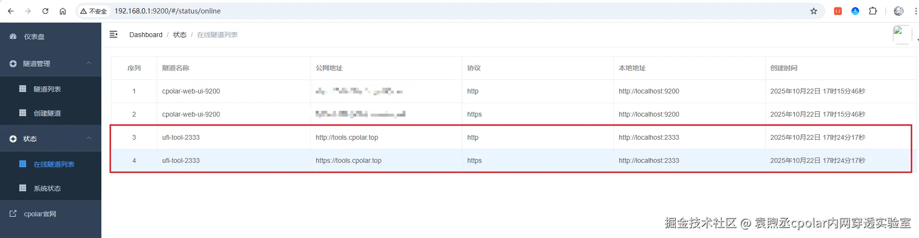Click the 隧道管理 chevron arrow
Image resolution: width=919 pixels, height=238 pixels.
tap(89, 63)
